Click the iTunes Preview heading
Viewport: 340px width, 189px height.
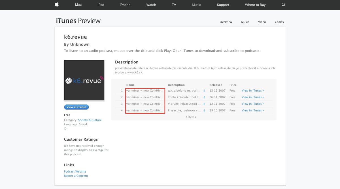(x=78, y=21)
